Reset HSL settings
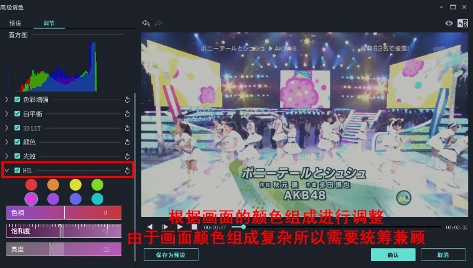This screenshot has height=268, width=473. 128,170
